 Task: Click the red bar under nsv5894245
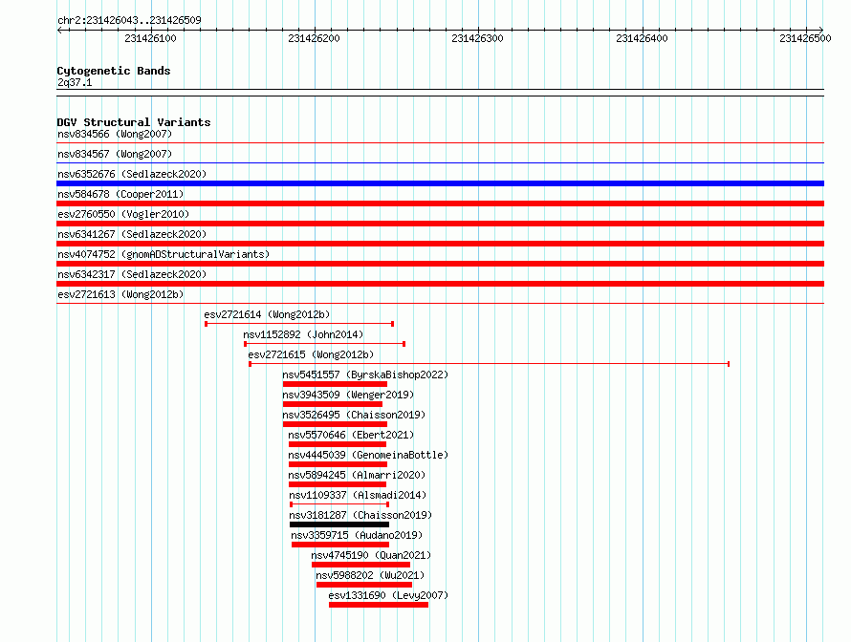pyautogui.click(x=338, y=484)
